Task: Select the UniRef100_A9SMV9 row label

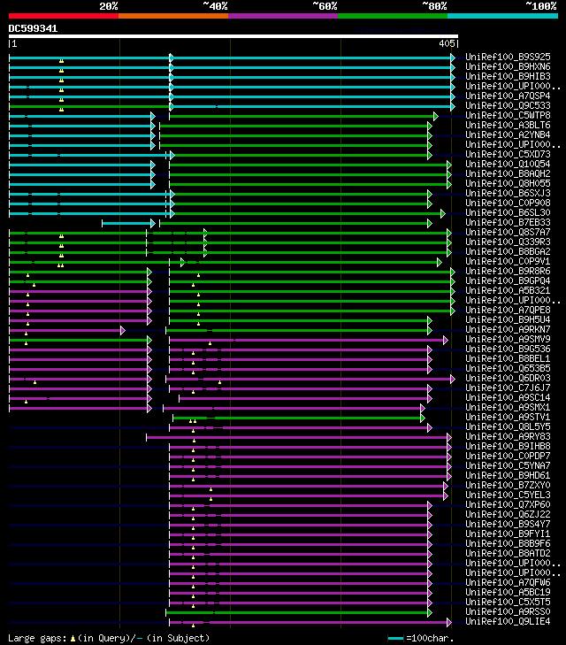Action: [x=508, y=340]
